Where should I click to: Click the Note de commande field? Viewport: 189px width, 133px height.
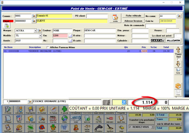tap(161, 25)
